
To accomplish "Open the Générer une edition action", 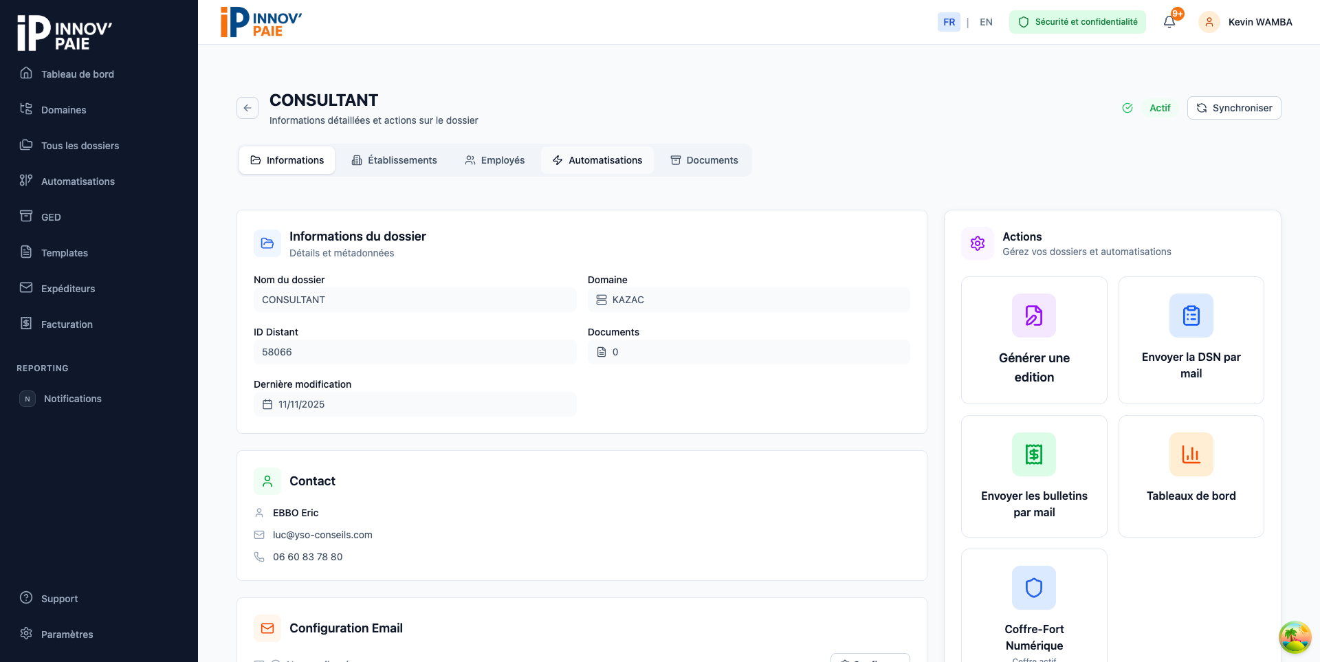I will pyautogui.click(x=1033, y=340).
